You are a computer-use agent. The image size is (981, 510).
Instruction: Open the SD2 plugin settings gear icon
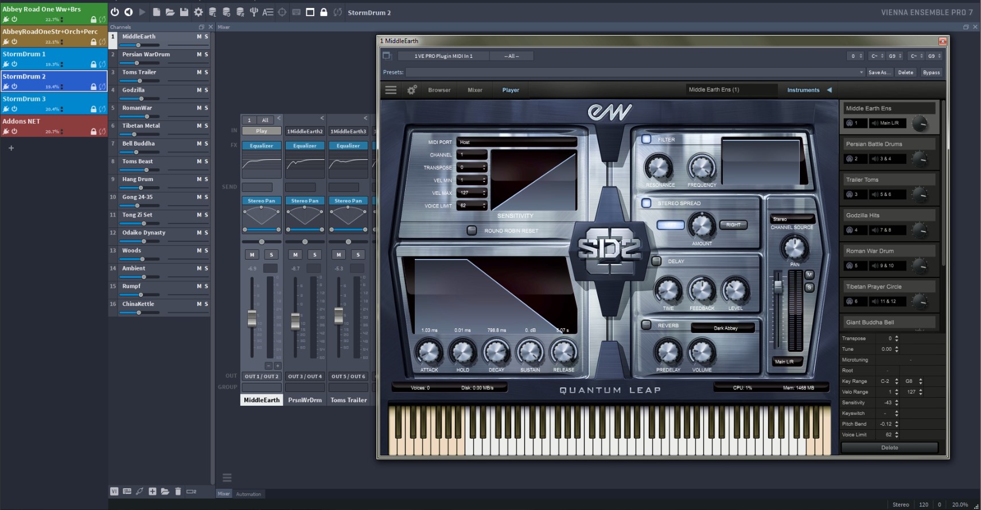coord(412,90)
